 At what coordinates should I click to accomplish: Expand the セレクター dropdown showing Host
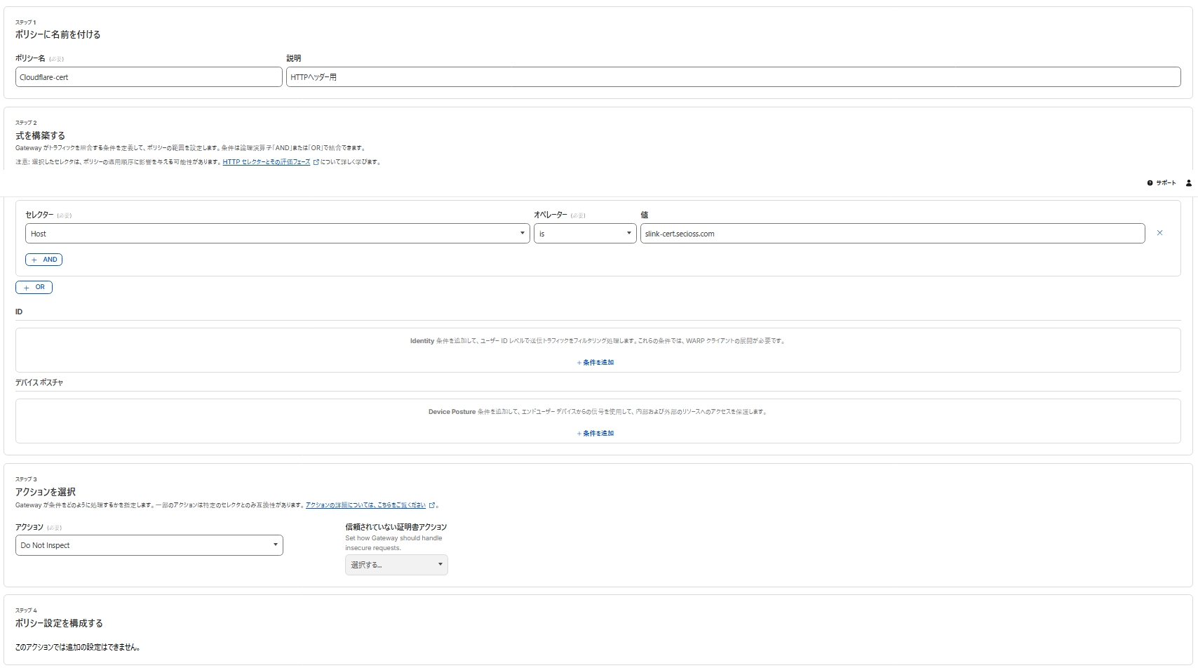(278, 234)
